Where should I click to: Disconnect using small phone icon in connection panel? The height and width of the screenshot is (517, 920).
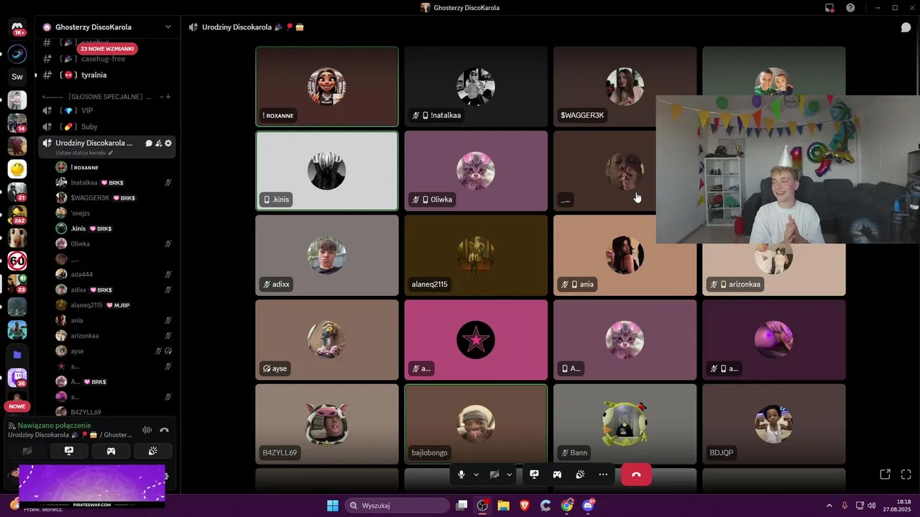click(x=165, y=430)
